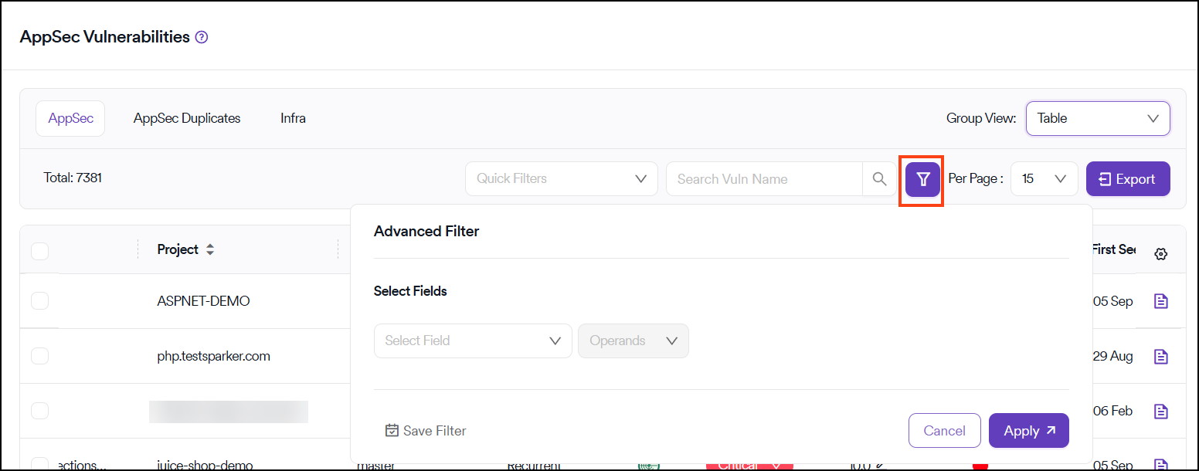Open the Group View Table dropdown
The image size is (1199, 471).
[1097, 119]
